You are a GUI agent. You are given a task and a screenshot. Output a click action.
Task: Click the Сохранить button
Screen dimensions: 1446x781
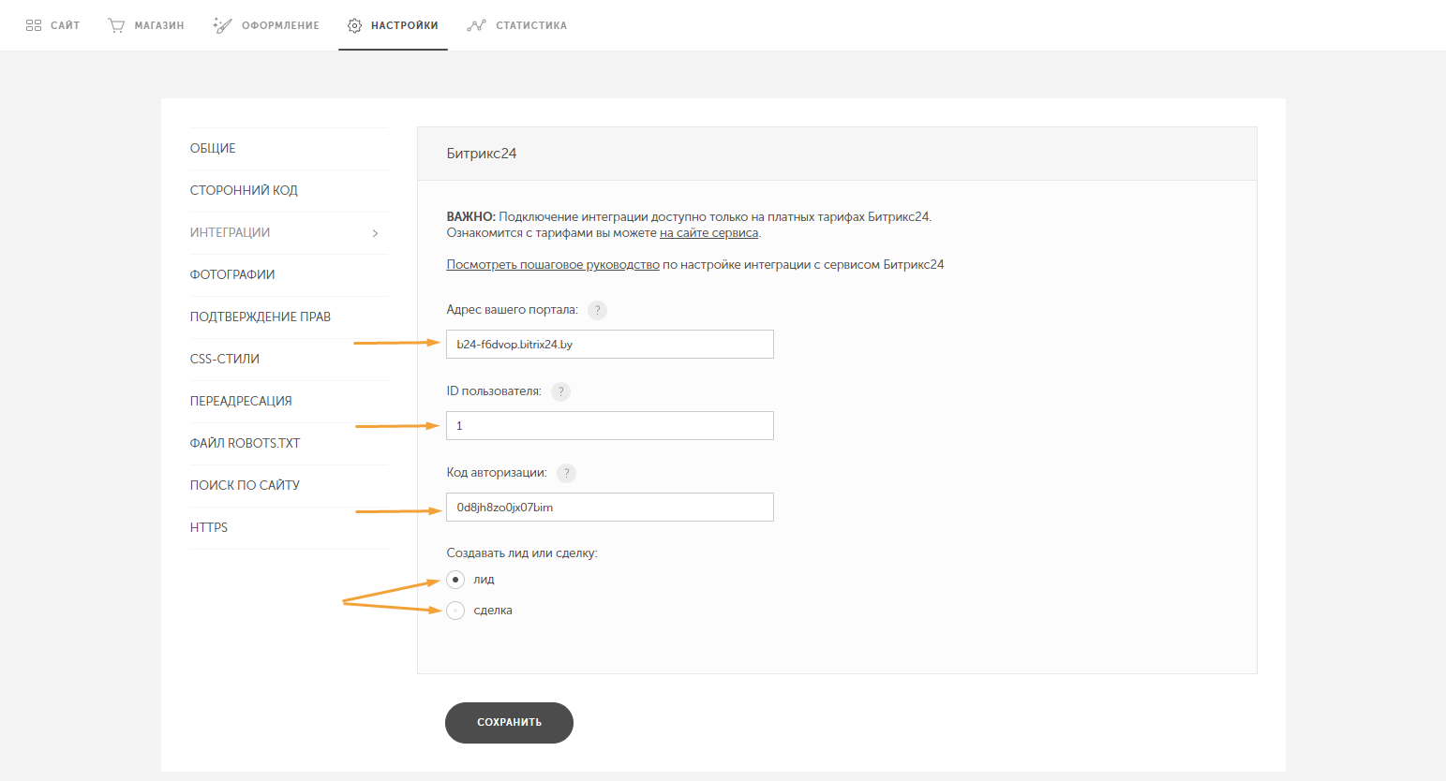tap(509, 723)
